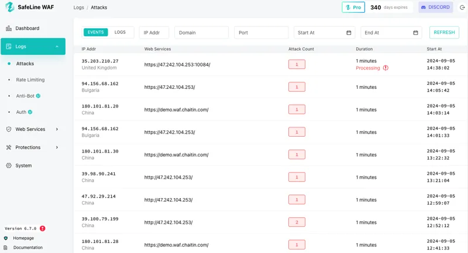Click the Protections tools icon
Screen dimensions: 468x253
[9, 147]
